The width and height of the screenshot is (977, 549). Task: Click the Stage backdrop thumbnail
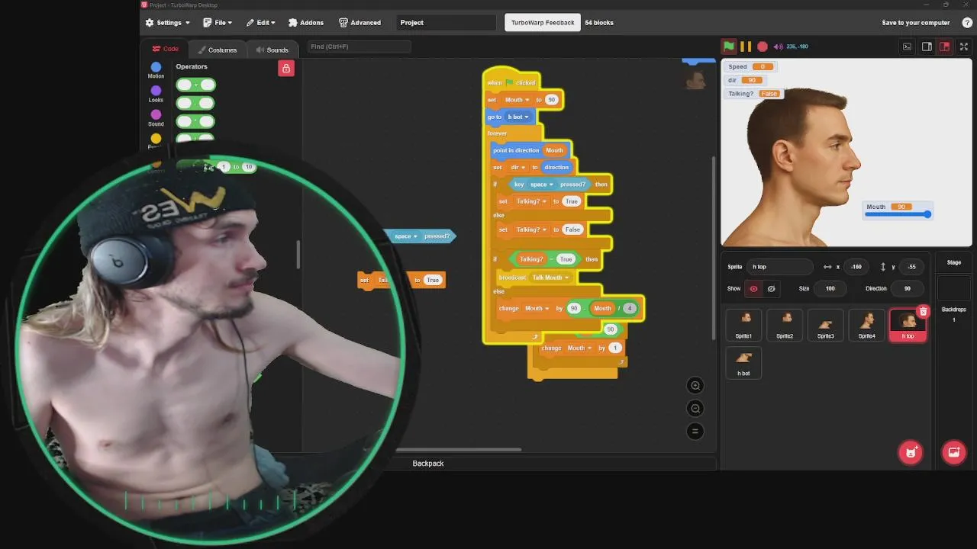[x=954, y=288]
